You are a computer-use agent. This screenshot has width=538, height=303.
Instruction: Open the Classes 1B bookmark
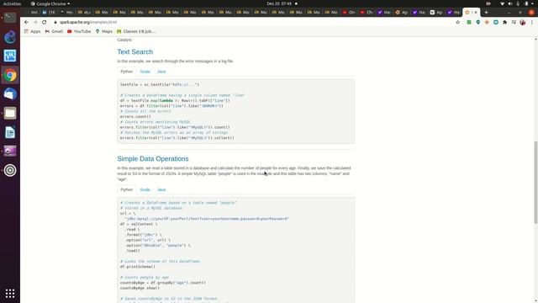click(x=136, y=31)
